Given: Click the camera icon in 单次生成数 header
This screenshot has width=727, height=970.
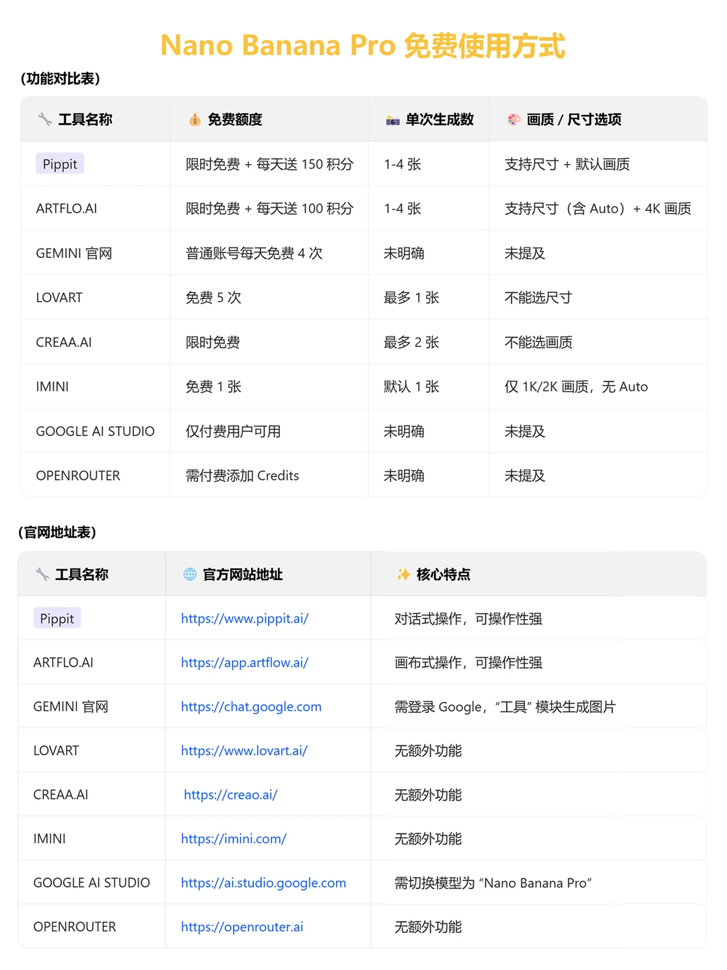Looking at the screenshot, I should [394, 119].
